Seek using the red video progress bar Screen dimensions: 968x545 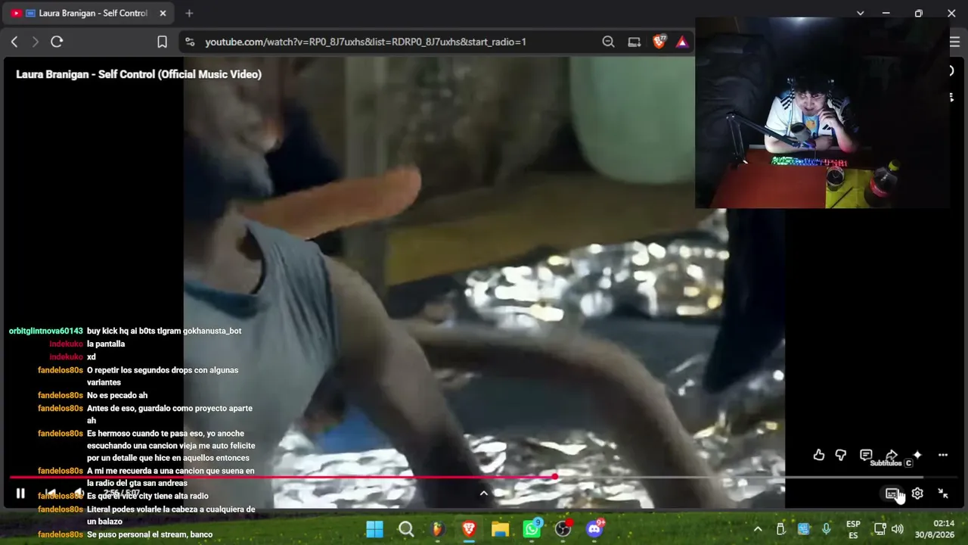[x=484, y=477]
